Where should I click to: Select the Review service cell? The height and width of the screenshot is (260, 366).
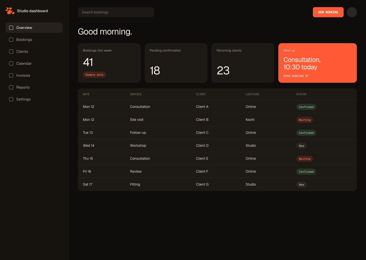pos(136,171)
